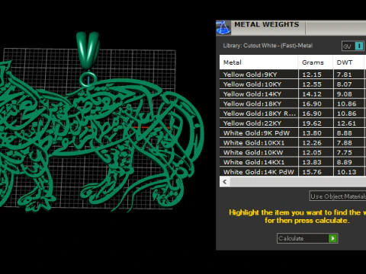Click the 8.07 DWT value
The image size is (366, 274).
(x=345, y=84)
